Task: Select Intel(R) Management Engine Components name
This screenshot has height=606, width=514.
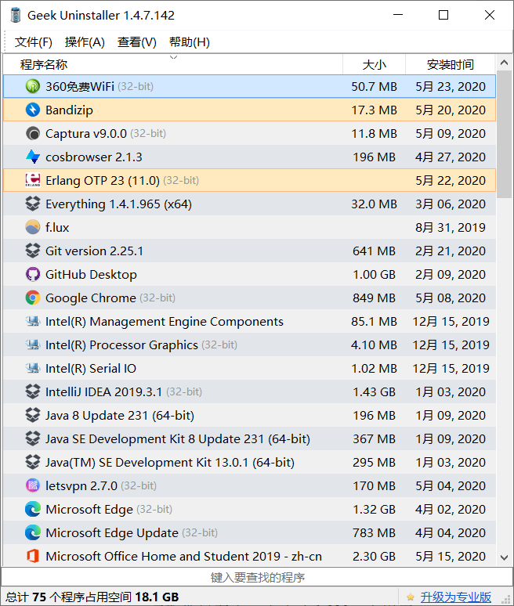Action: coord(165,322)
